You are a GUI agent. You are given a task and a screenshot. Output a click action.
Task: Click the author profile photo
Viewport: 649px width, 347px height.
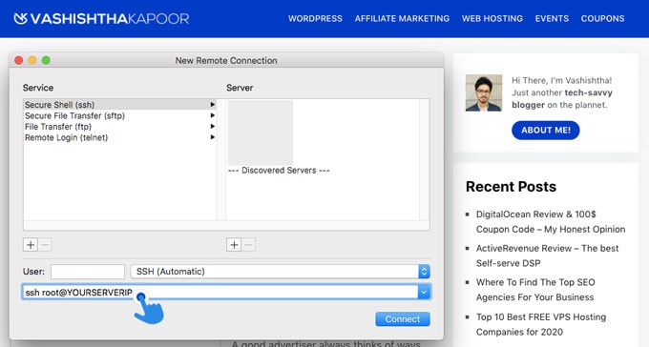click(x=484, y=93)
